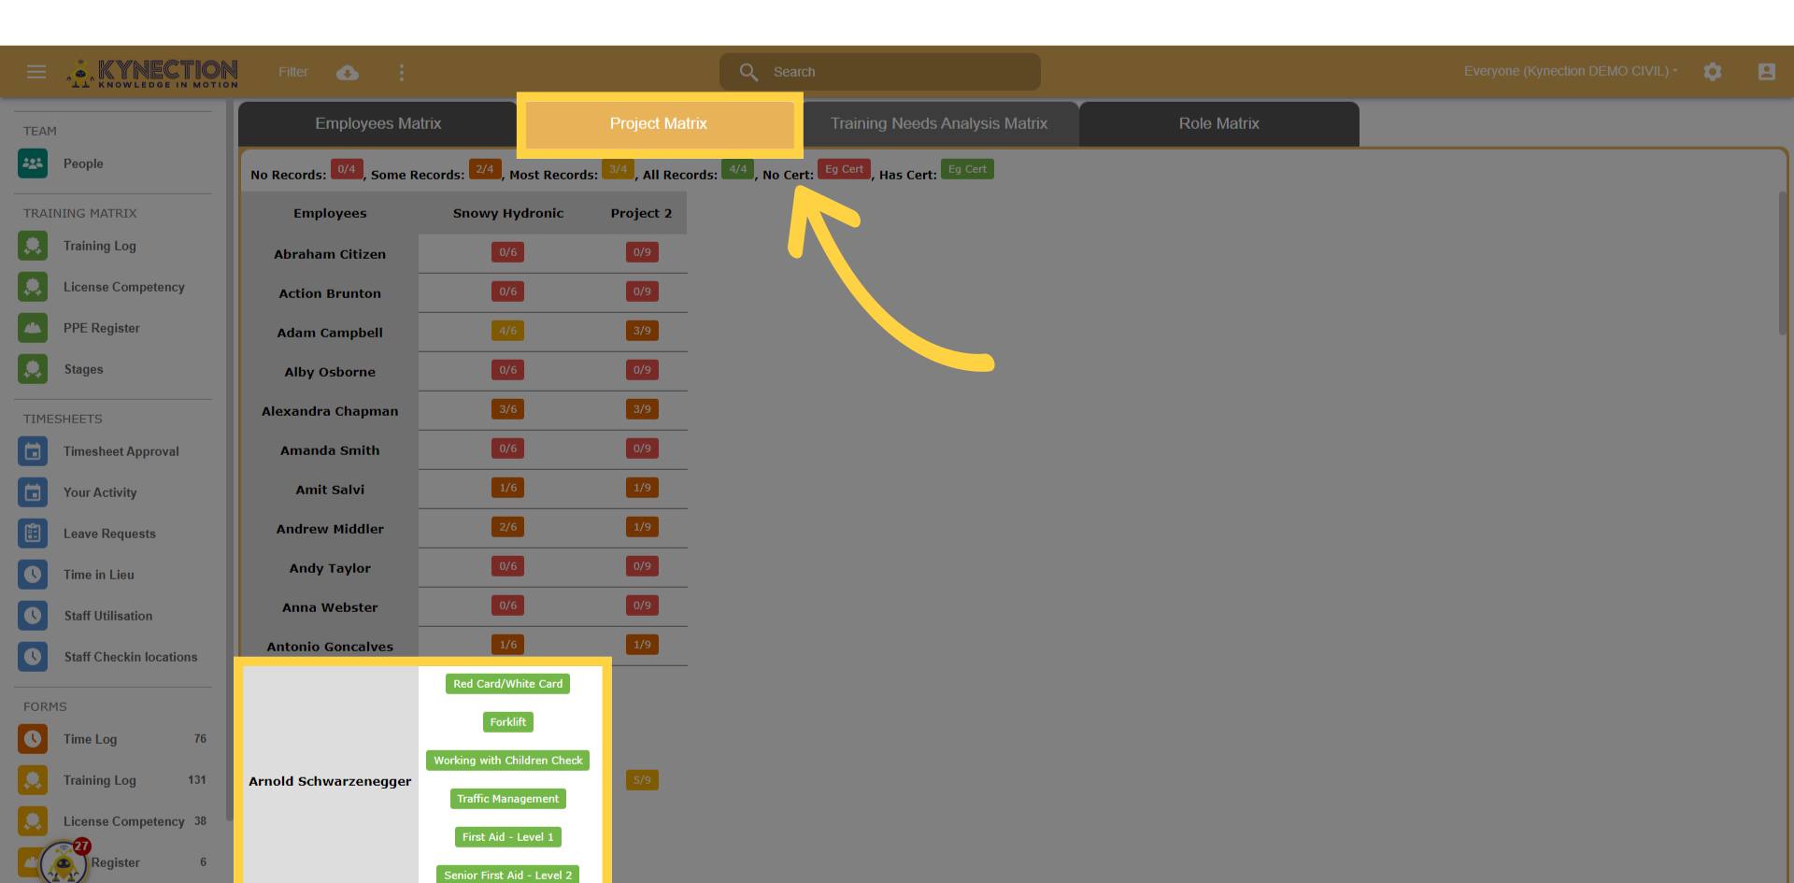Click the Forms Time Log clock icon
Image resolution: width=1794 pixels, height=883 pixels.
pyautogui.click(x=33, y=739)
